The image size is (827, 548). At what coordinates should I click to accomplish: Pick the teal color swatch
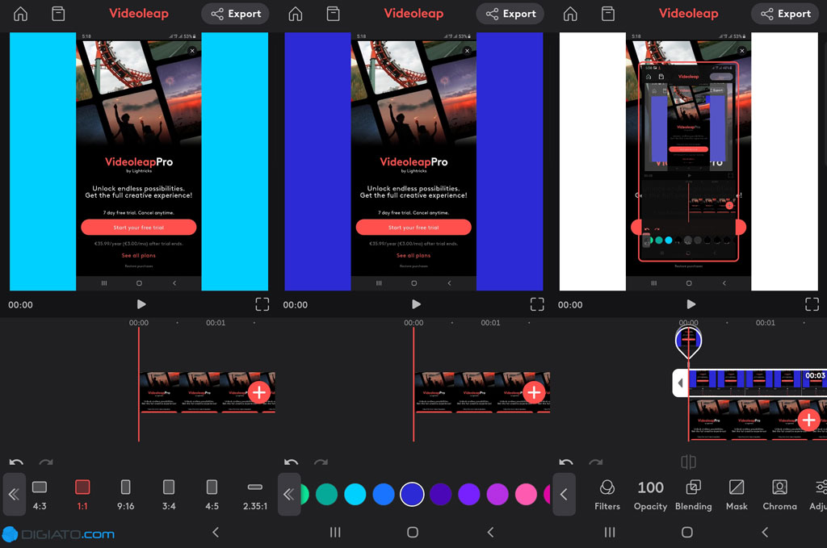(326, 494)
